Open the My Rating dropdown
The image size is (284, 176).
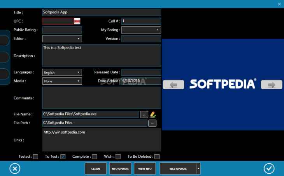pyautogui.click(x=141, y=30)
